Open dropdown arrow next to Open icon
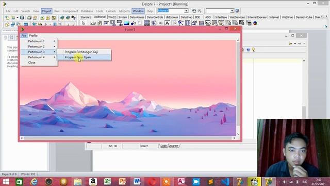Viewport: 330px width, 186px height. tap(18, 18)
